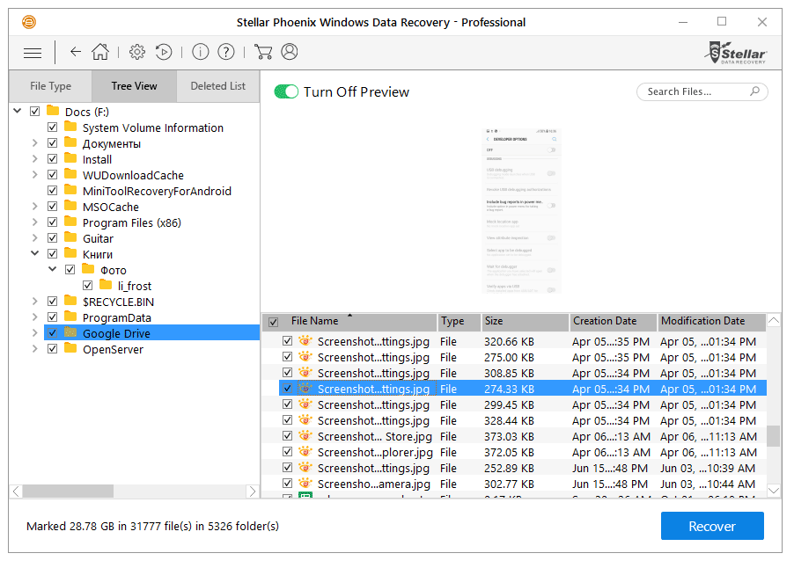Click the file list vertical scrollbar thumb
794x568 pixels.
point(773,436)
